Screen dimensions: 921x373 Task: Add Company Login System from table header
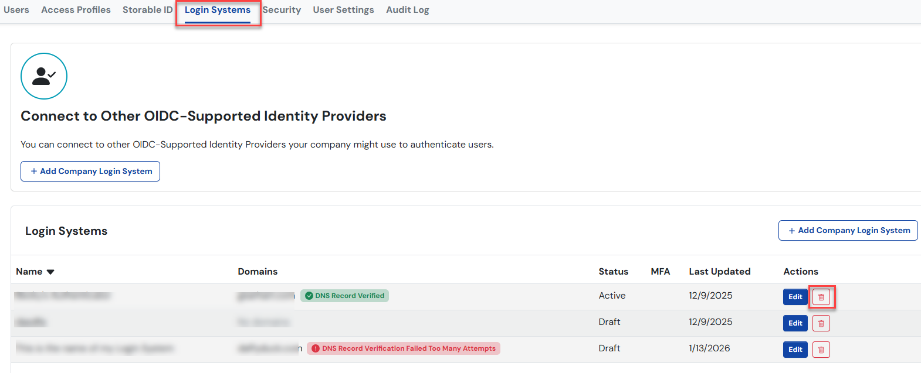point(848,230)
